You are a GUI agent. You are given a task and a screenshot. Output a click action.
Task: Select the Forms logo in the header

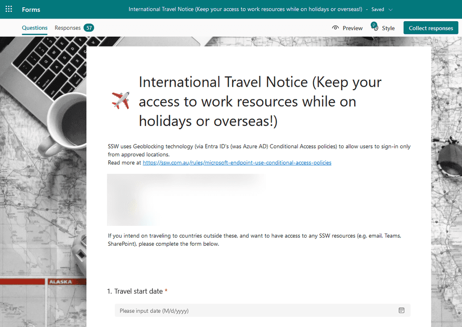tap(31, 9)
